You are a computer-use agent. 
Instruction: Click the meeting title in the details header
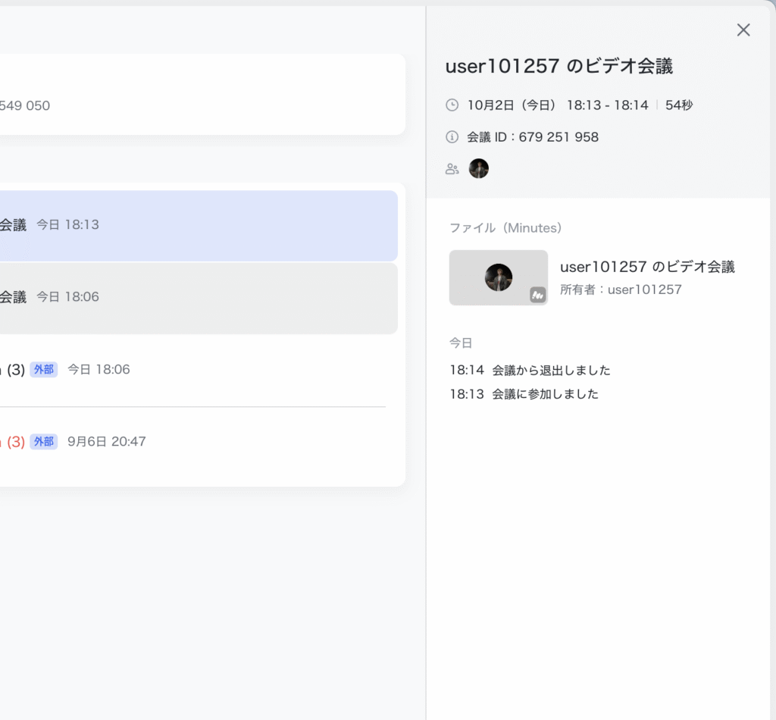pyautogui.click(x=559, y=67)
